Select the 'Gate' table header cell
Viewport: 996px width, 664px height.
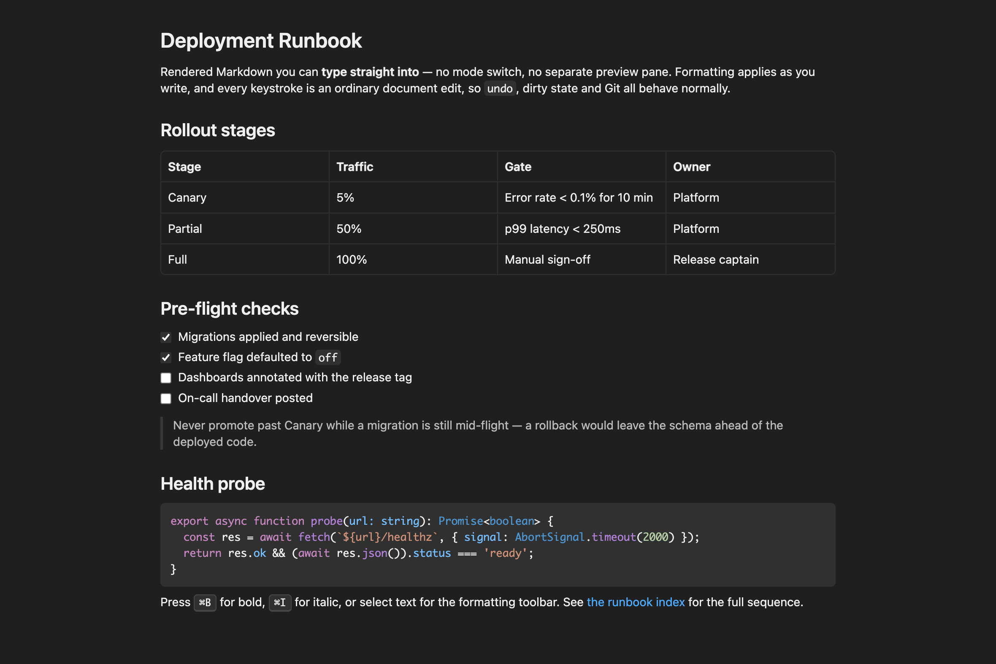click(x=581, y=167)
